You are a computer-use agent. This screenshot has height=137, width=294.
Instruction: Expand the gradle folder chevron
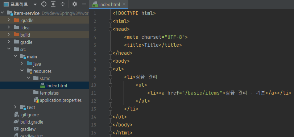point(9,42)
